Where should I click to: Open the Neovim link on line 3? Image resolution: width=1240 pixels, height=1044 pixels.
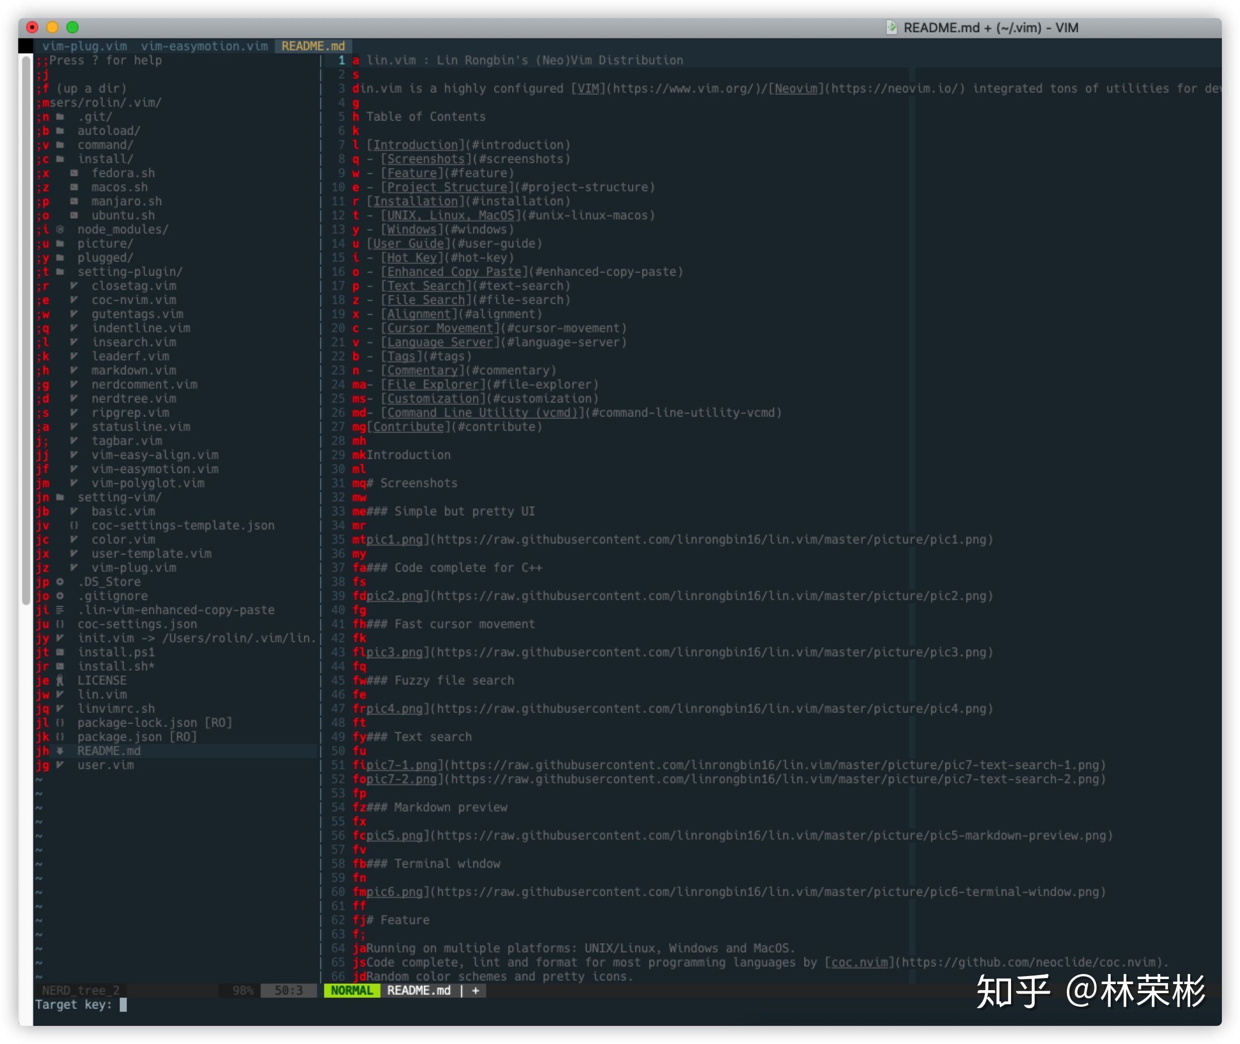click(796, 89)
